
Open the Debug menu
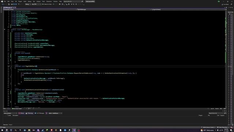pos(30,1)
